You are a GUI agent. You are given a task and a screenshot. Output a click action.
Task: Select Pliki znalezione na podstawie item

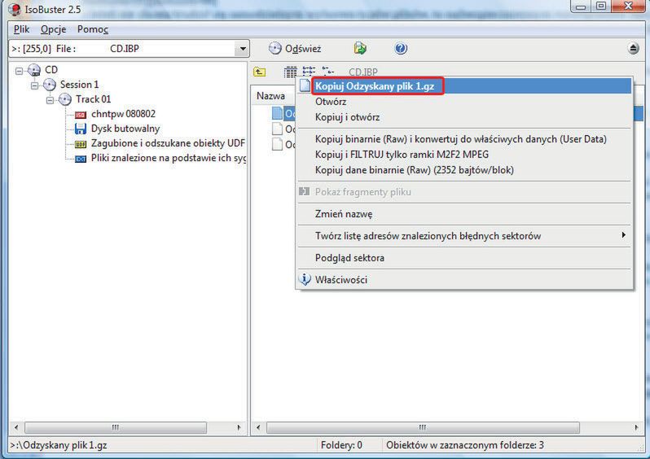click(168, 158)
